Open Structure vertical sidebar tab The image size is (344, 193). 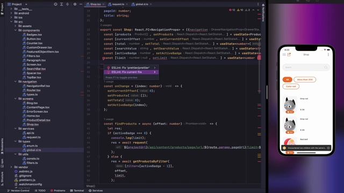(x=2, y=178)
